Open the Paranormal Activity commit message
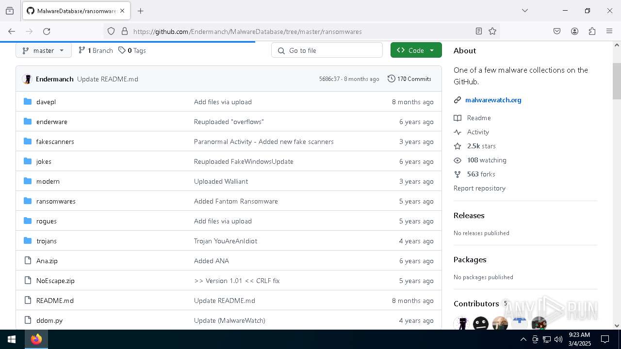 (x=264, y=142)
